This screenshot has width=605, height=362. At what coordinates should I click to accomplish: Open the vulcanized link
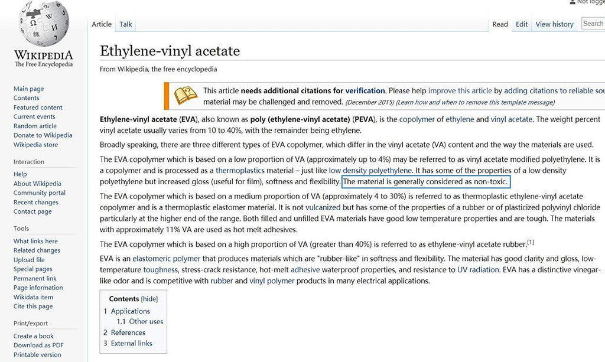point(323,208)
